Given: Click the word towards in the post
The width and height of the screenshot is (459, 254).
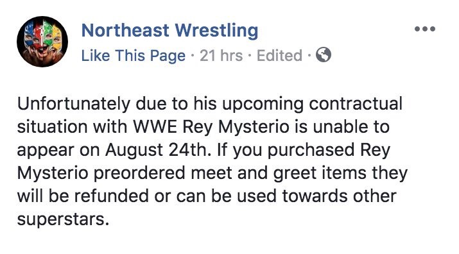Looking at the screenshot, I should click(x=315, y=196).
